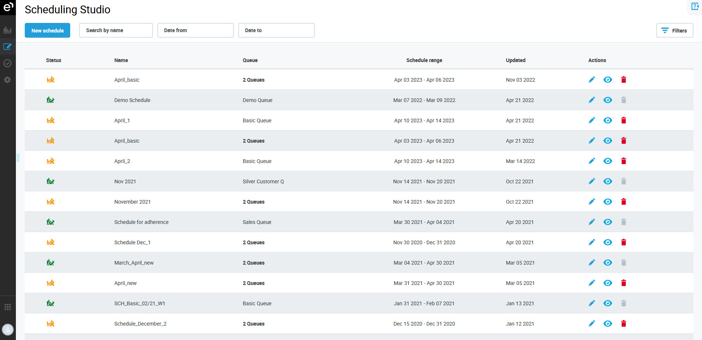View the Schedule_December_2 via eye icon

coord(607,324)
